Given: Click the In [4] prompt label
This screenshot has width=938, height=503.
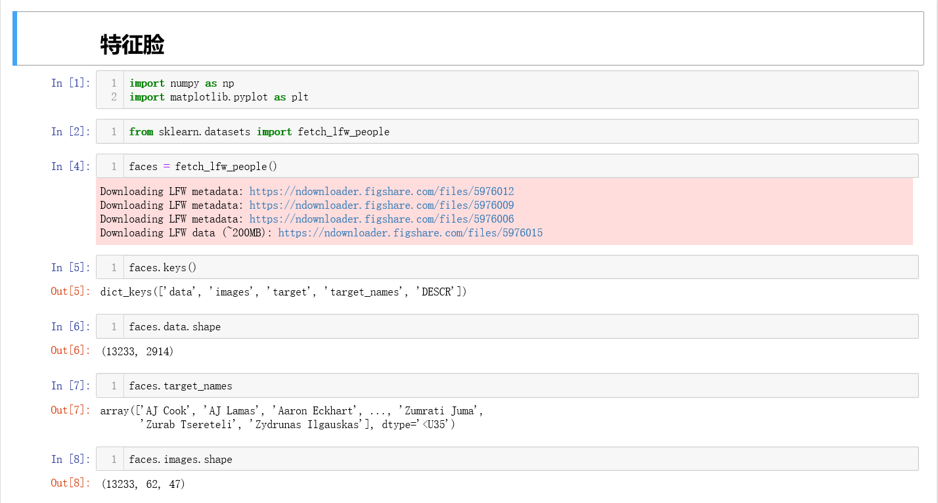Looking at the screenshot, I should [71, 166].
